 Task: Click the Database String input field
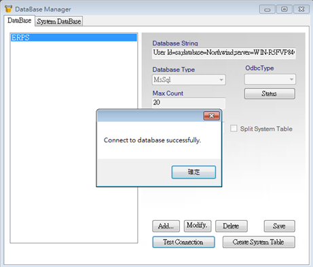224,53
